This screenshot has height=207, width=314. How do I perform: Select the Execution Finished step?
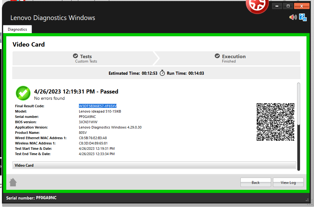[x=230, y=58]
